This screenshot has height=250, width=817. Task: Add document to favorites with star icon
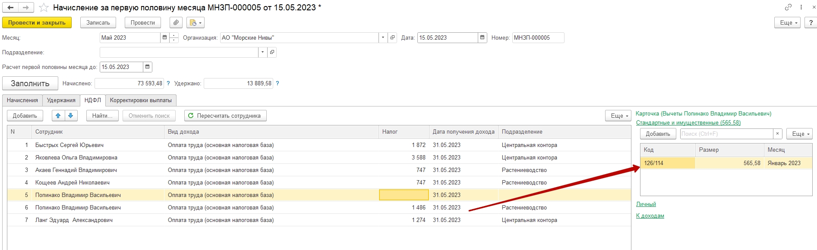pyautogui.click(x=44, y=8)
